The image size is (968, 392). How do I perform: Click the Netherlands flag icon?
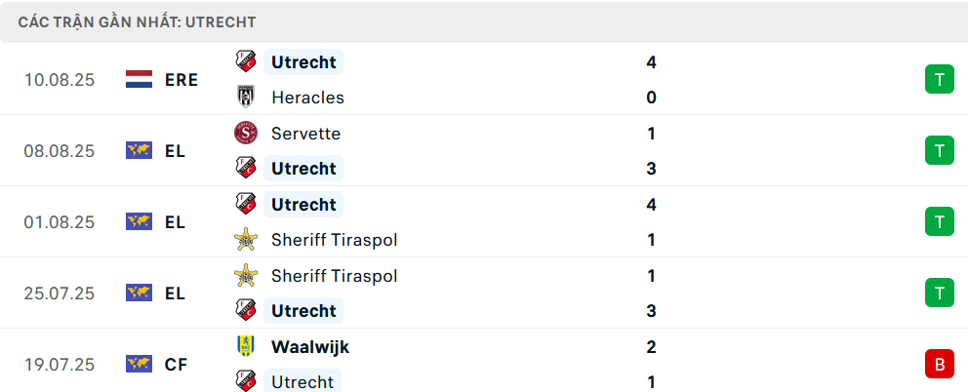(x=140, y=79)
